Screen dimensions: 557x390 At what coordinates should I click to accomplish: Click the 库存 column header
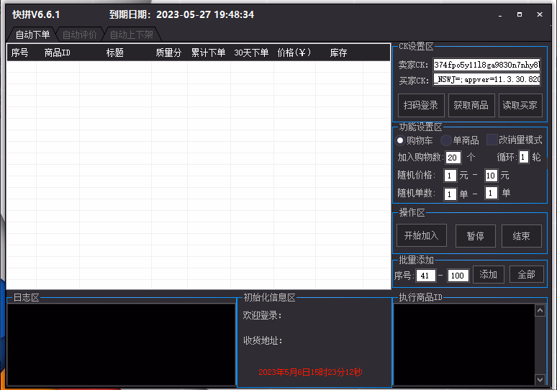click(x=338, y=53)
